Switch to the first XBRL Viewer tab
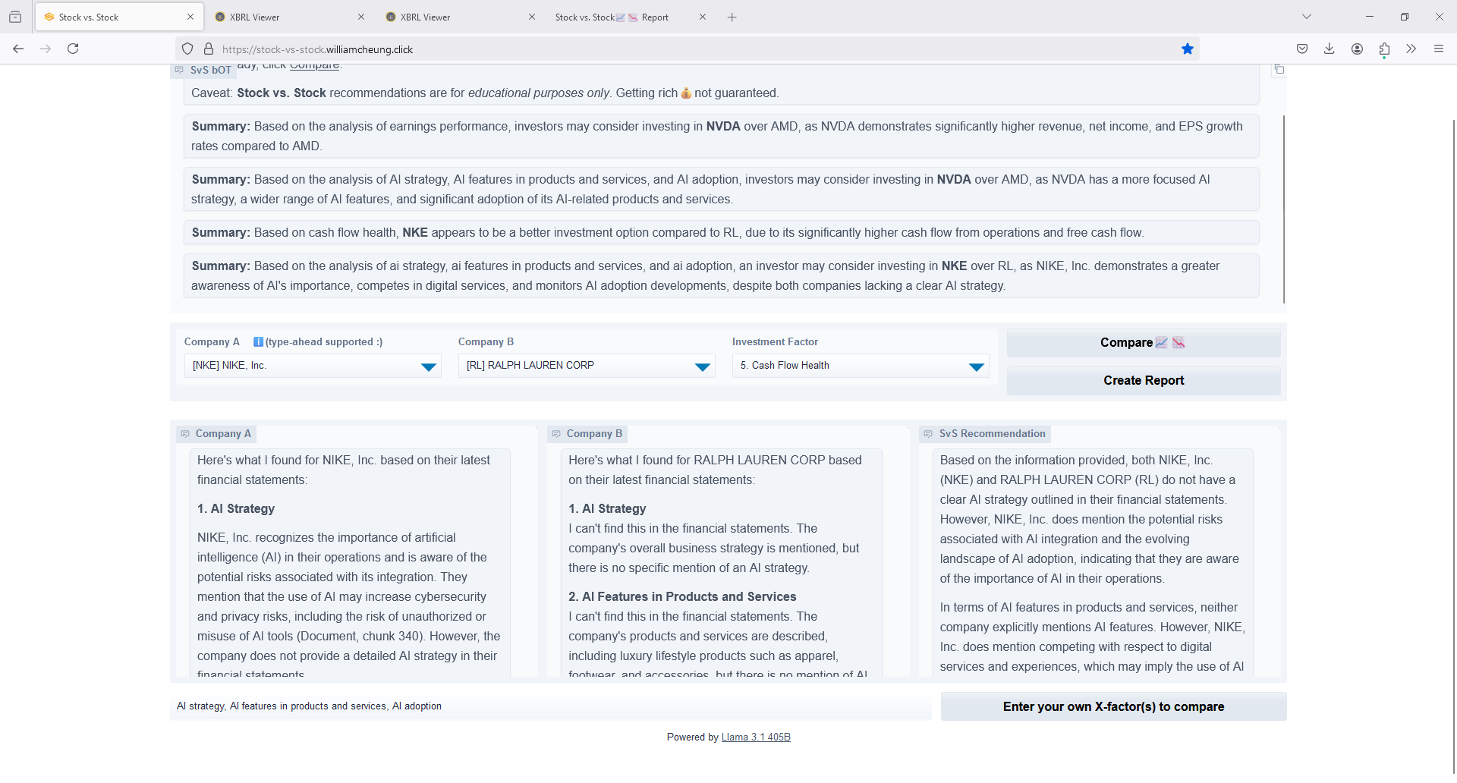 [288, 17]
